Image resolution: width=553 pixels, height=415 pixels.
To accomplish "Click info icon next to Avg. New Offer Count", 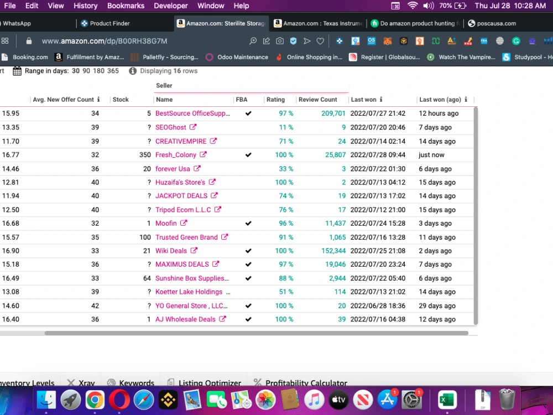I will (98, 99).
